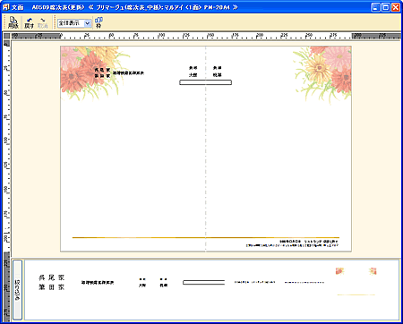This screenshot has height=324, width=403.
Task: Select the small title text beside family names
Action: [128, 72]
